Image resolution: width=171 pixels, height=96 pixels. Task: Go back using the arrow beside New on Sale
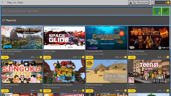3,2
